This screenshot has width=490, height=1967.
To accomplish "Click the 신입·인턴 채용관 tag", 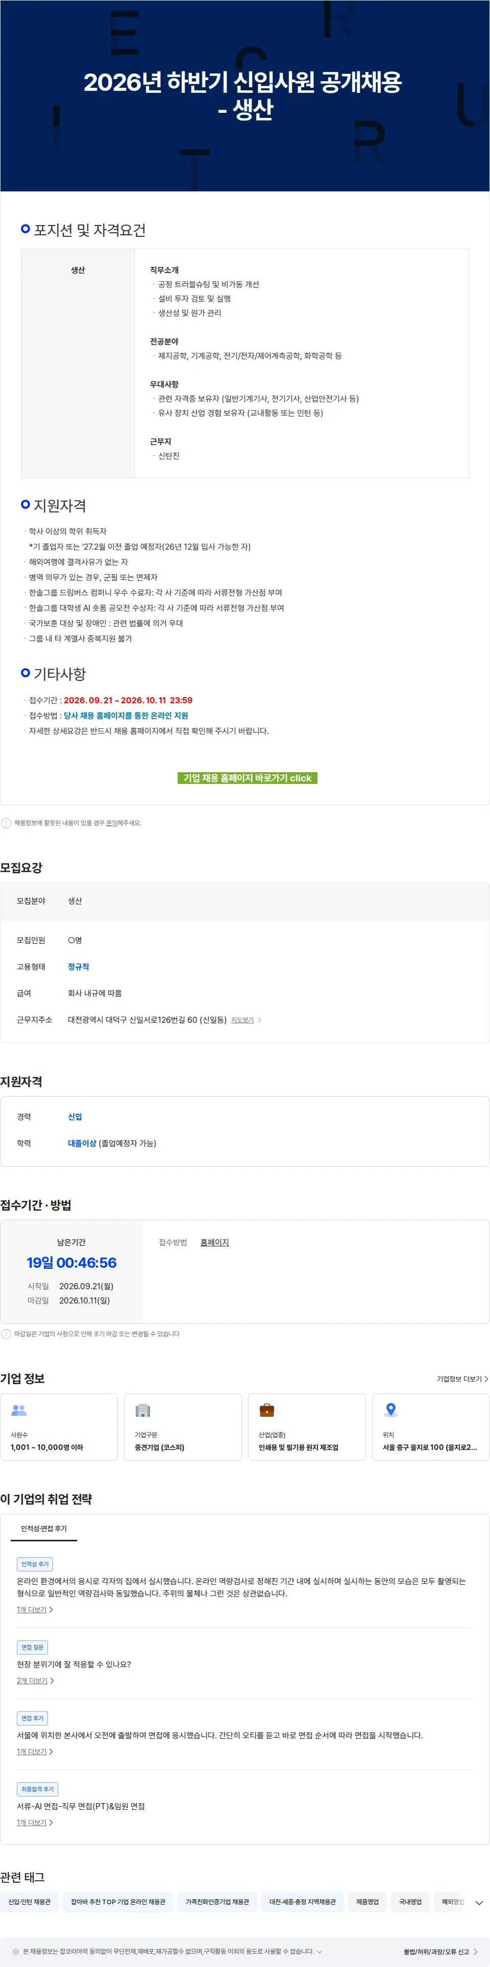I will pyautogui.click(x=29, y=1901).
